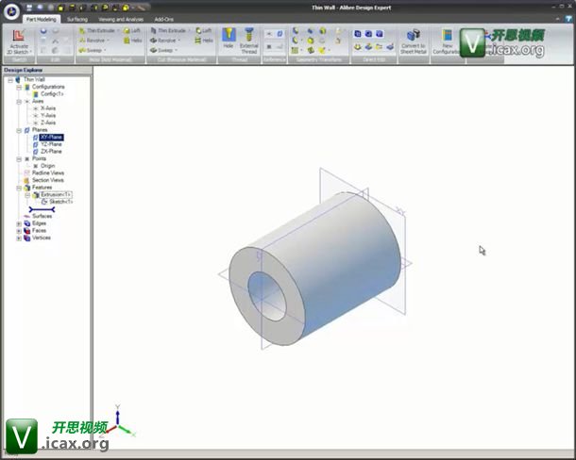Image resolution: width=576 pixels, height=460 pixels.
Task: Select Sketch<1> in the tree
Action: click(x=60, y=202)
